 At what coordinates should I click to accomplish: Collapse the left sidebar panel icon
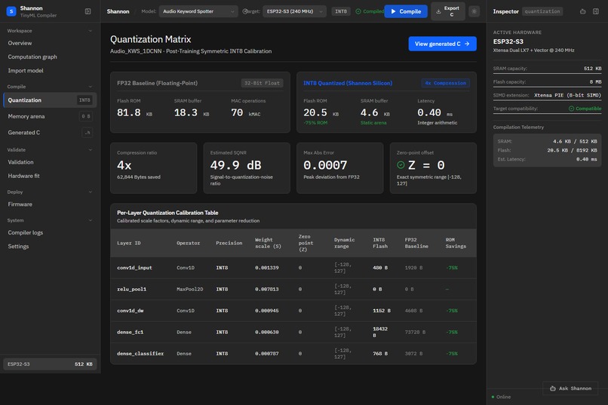(88, 11)
